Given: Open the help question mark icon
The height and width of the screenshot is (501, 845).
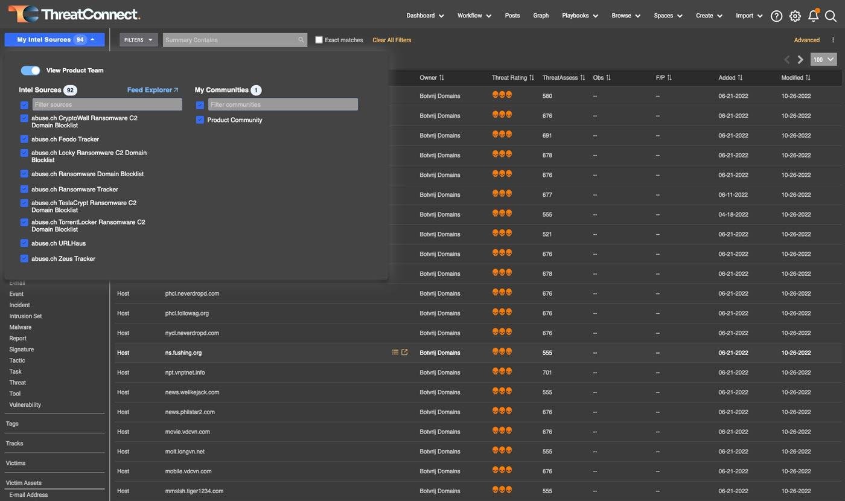Looking at the screenshot, I should pyautogui.click(x=777, y=16).
